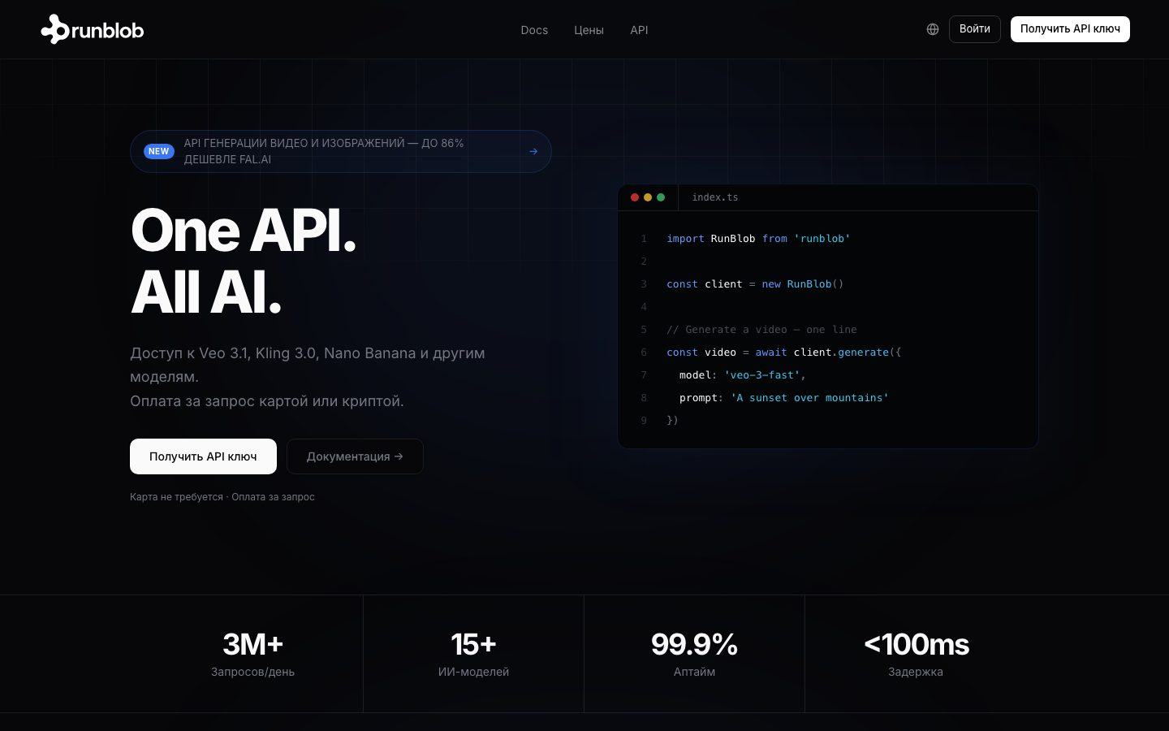Click the 99.9% Аптайм stat

(694, 654)
